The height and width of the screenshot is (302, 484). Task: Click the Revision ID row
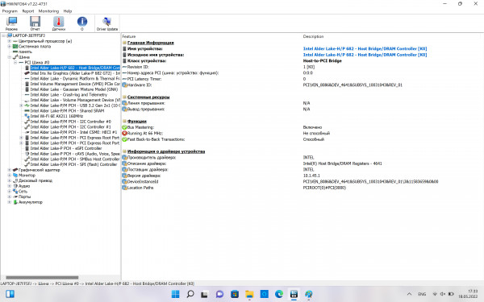click(138, 67)
